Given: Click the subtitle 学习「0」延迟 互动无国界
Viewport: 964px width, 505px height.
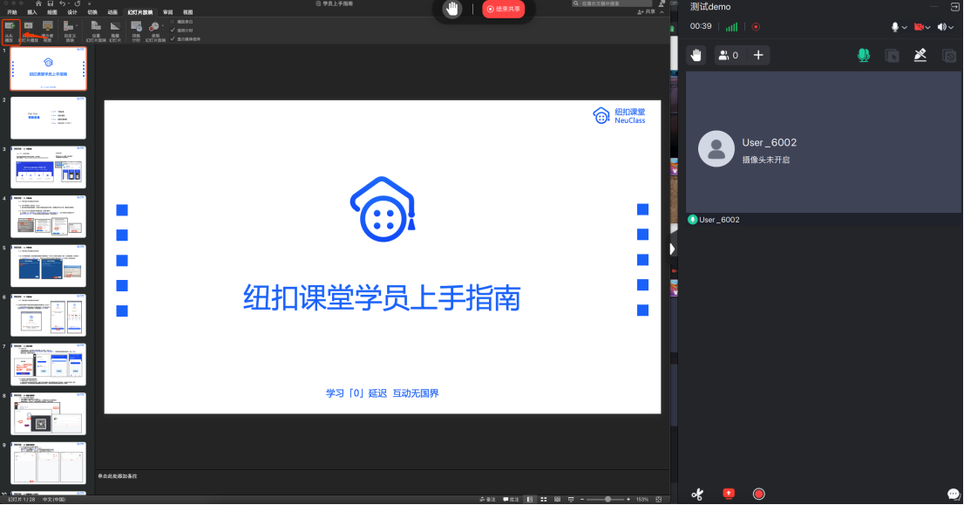Looking at the screenshot, I should tap(382, 393).
